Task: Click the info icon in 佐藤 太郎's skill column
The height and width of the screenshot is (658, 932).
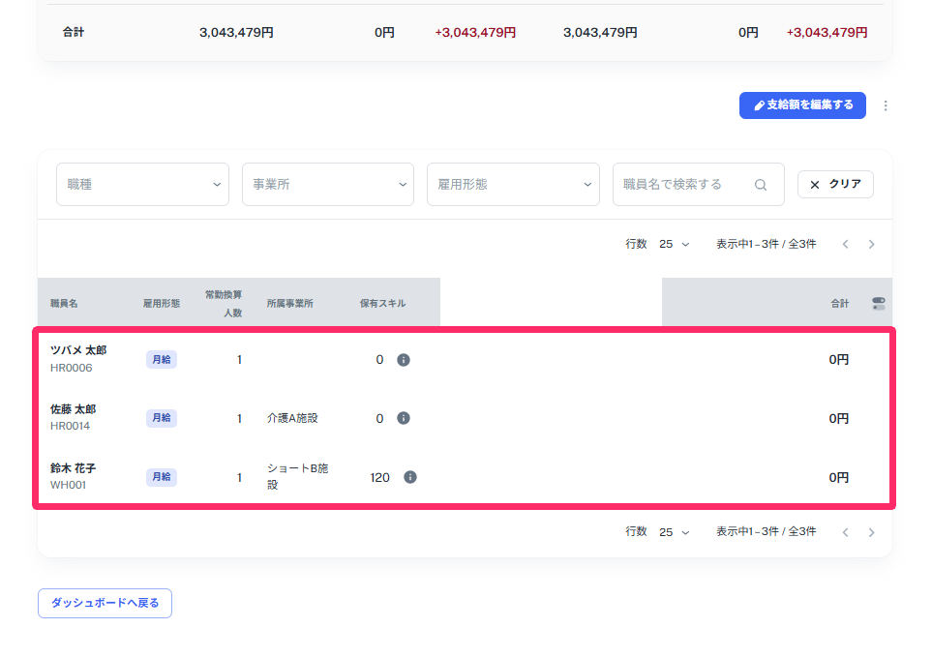Action: (404, 418)
